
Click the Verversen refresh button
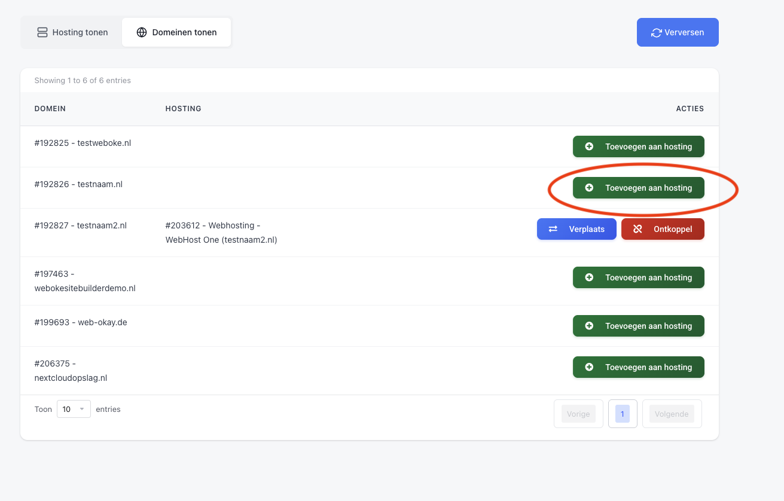[677, 32]
